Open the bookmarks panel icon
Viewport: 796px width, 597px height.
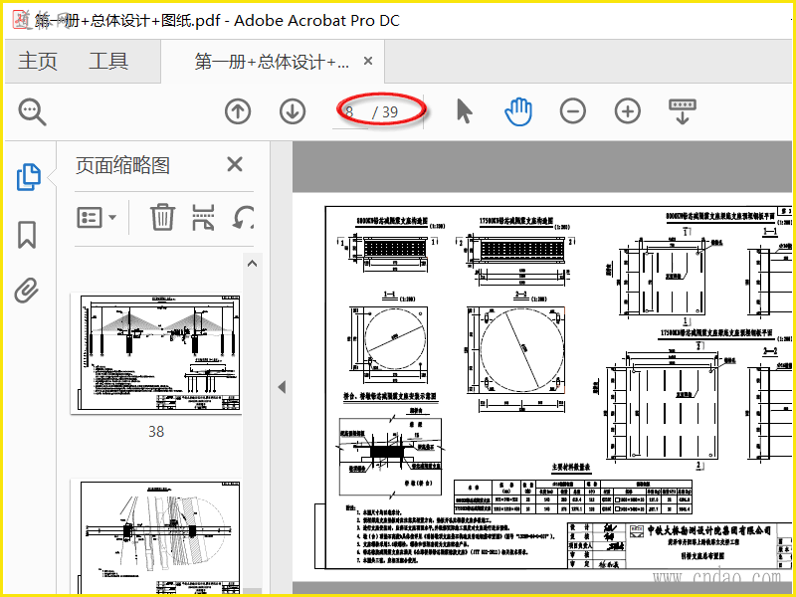click(x=27, y=235)
